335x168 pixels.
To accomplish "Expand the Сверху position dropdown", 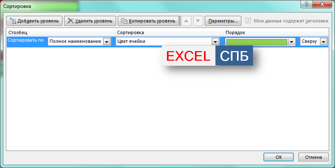I will (x=324, y=42).
